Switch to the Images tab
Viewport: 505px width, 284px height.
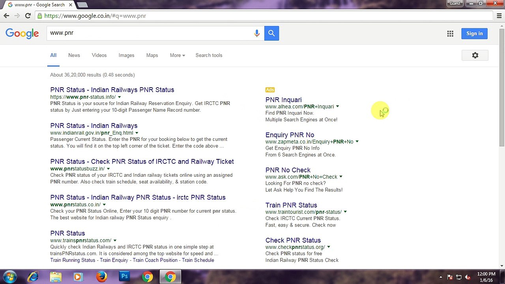[127, 56]
